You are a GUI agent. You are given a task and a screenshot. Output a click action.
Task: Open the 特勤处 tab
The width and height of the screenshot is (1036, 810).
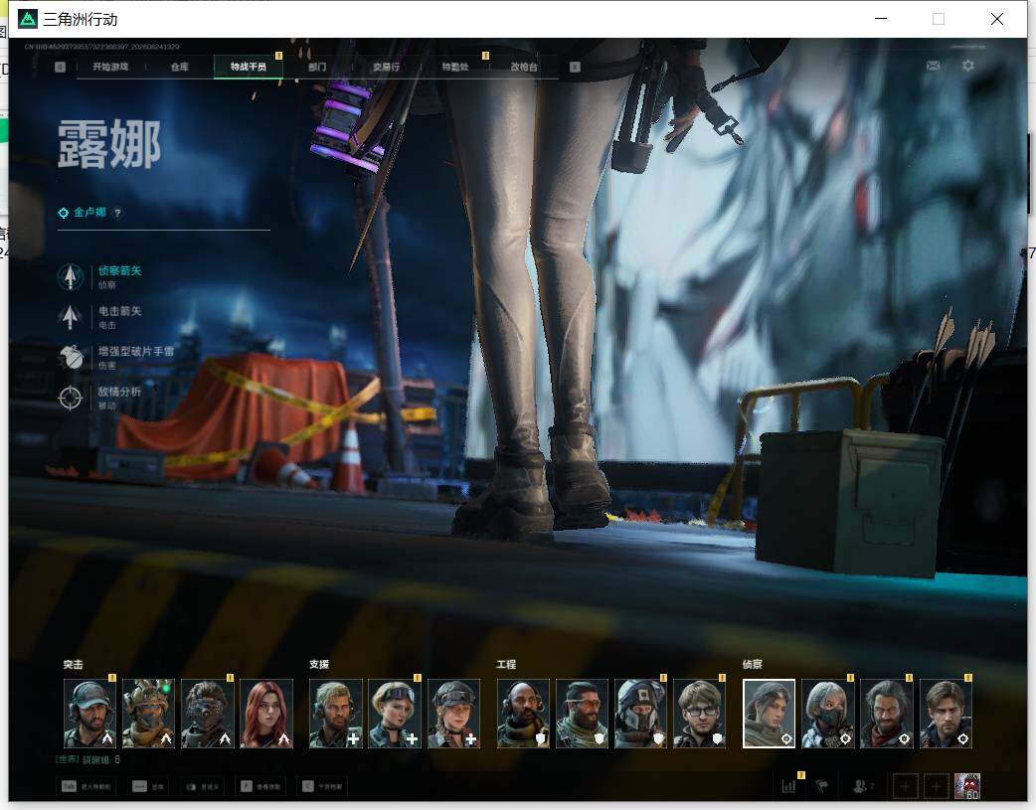click(x=455, y=67)
